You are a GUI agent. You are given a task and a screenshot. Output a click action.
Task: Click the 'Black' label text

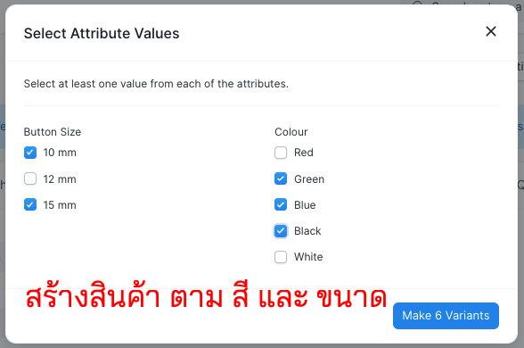coord(307,231)
